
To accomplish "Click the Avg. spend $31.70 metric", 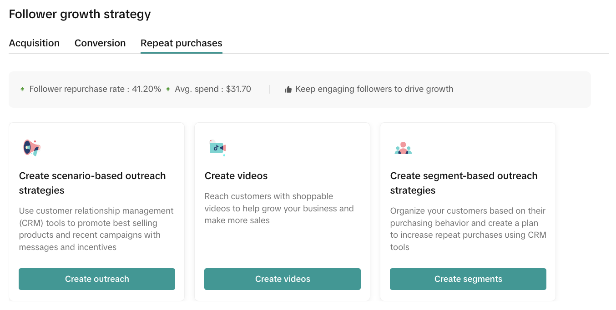I will coord(213,89).
